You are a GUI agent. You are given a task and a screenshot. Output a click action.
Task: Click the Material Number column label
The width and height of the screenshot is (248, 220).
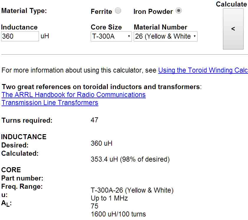pos(161,27)
